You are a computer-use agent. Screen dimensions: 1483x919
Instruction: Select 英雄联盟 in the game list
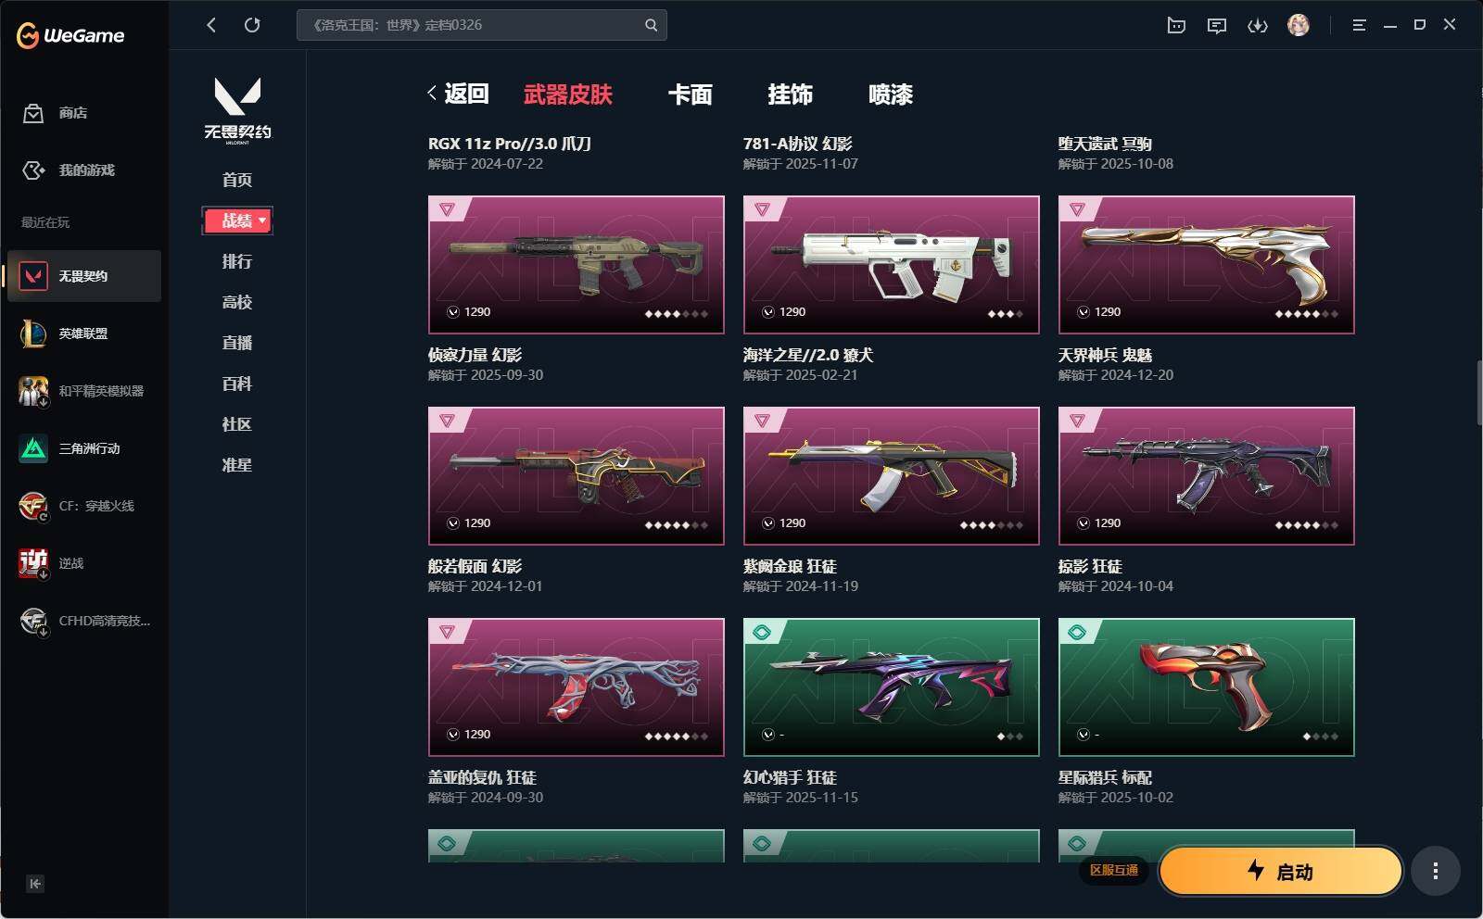click(83, 334)
